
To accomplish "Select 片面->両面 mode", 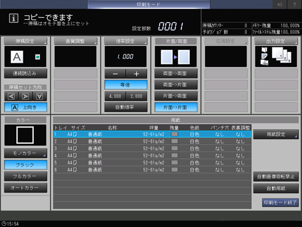I will (176, 96).
